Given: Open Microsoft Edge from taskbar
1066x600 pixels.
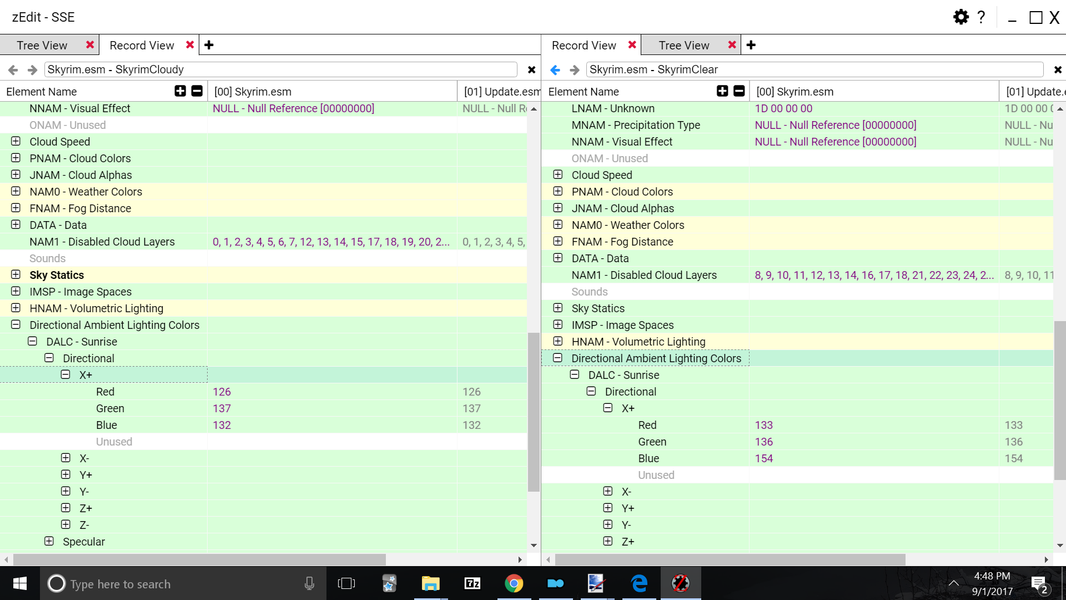Looking at the screenshot, I should coord(639,583).
